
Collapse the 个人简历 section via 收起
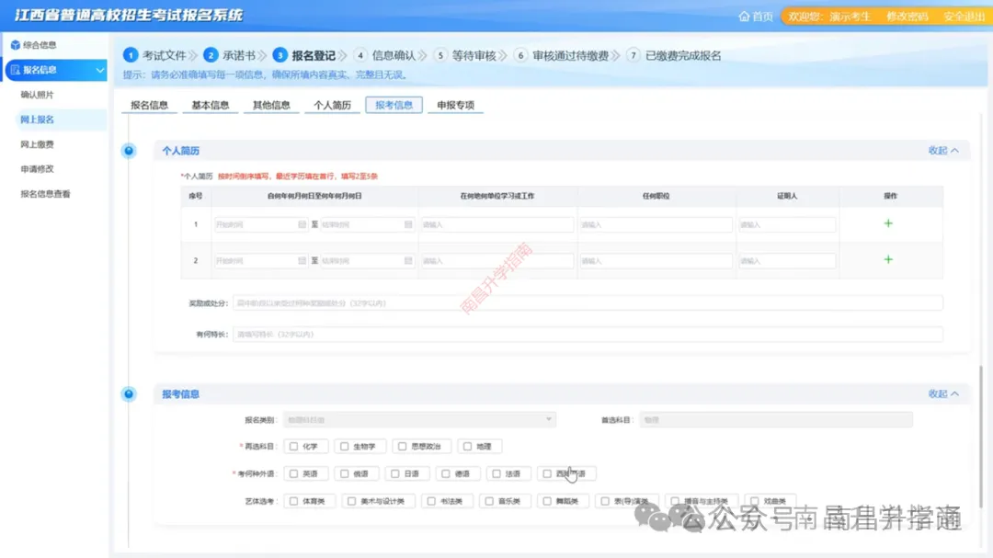(x=943, y=150)
